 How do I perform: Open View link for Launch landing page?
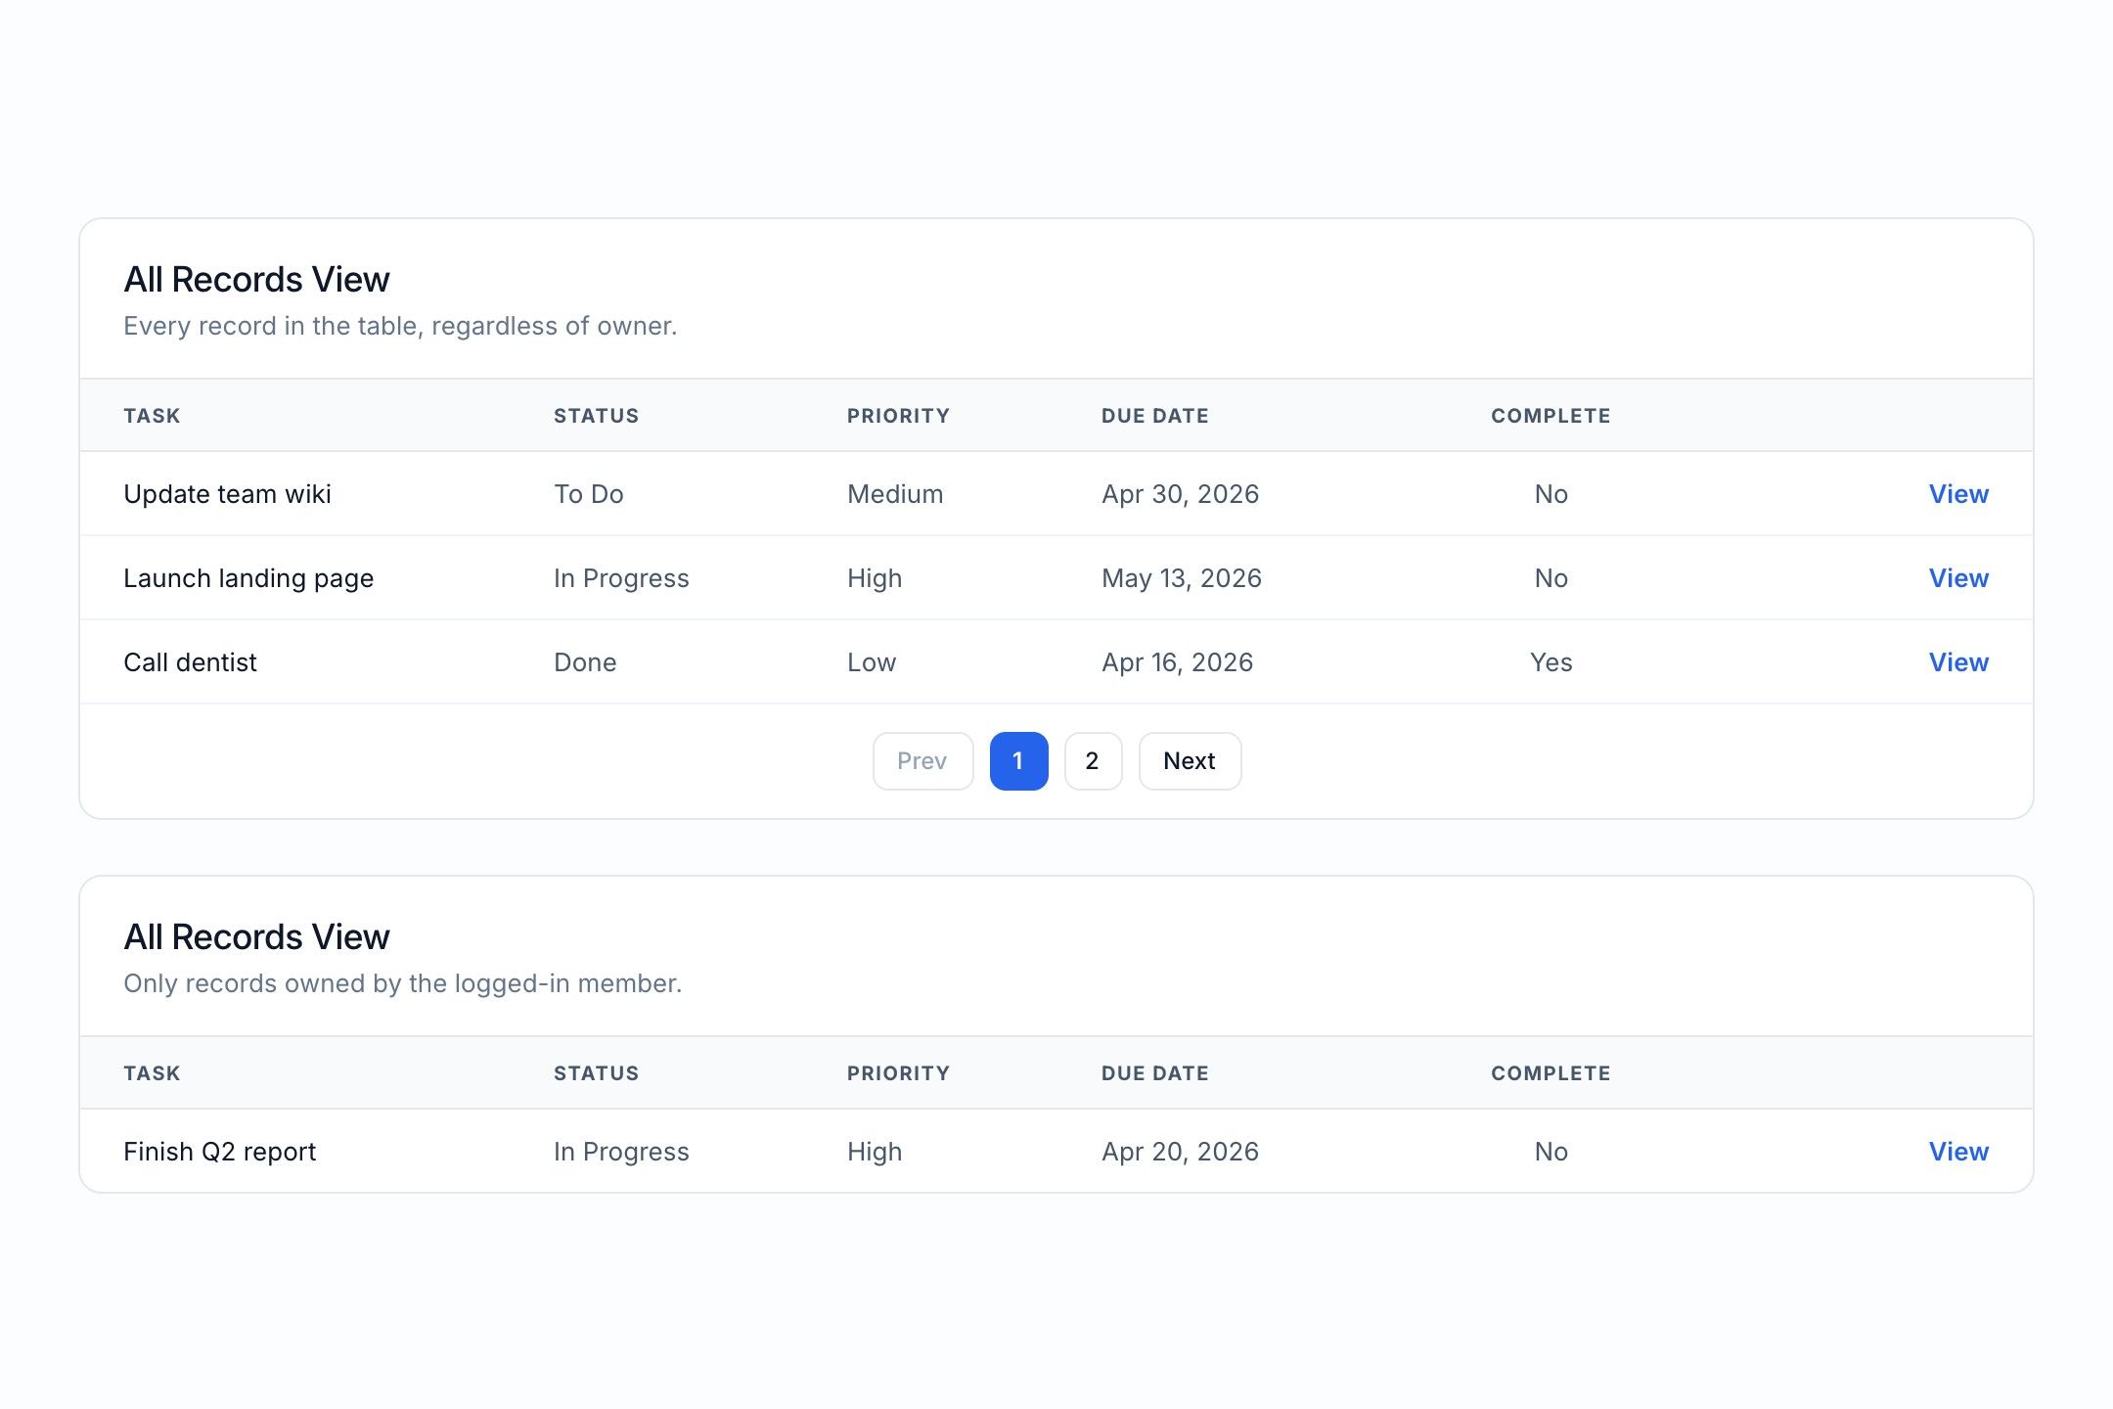pyautogui.click(x=1957, y=578)
